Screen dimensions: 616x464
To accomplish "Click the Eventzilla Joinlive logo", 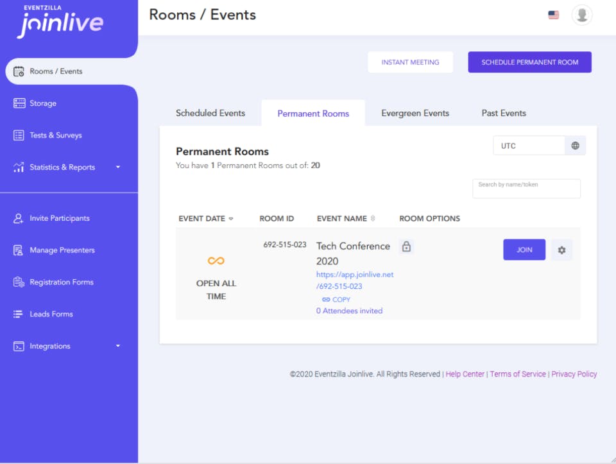I will (60, 22).
